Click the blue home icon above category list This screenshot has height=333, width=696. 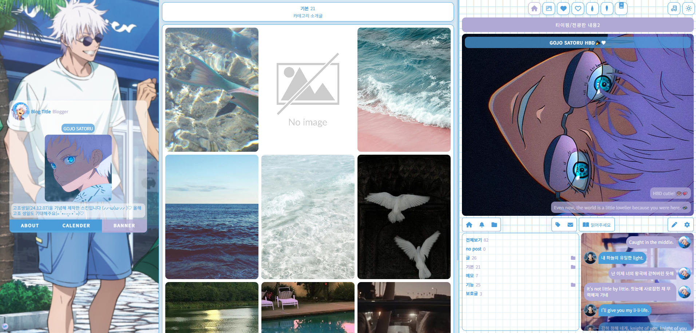pos(469,225)
